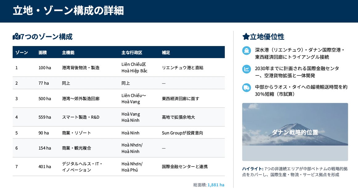Select the 商業・観光複合 cell

click(x=76, y=148)
